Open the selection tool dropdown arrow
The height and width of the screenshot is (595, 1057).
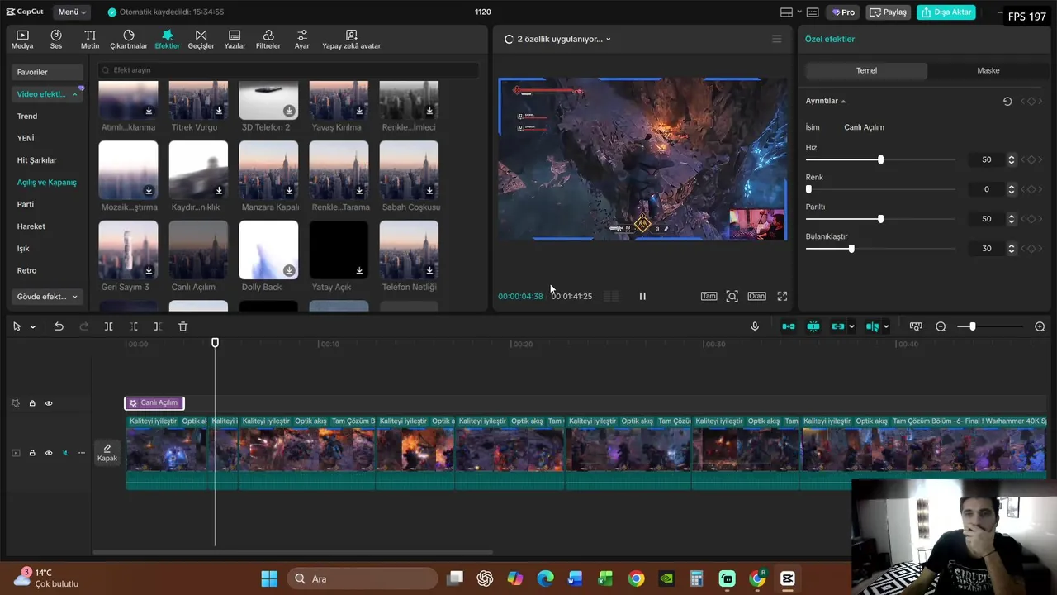point(33,326)
